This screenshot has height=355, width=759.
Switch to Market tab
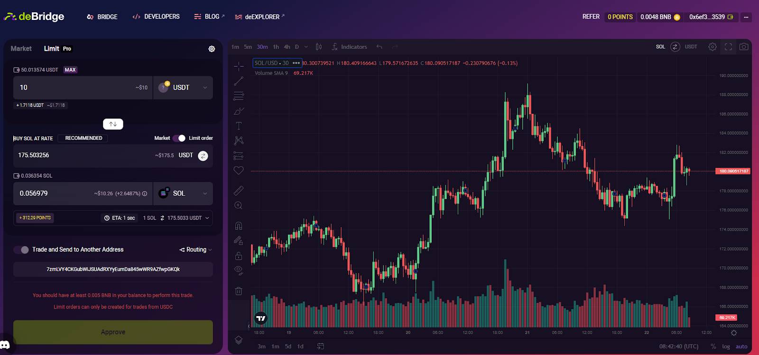(21, 49)
